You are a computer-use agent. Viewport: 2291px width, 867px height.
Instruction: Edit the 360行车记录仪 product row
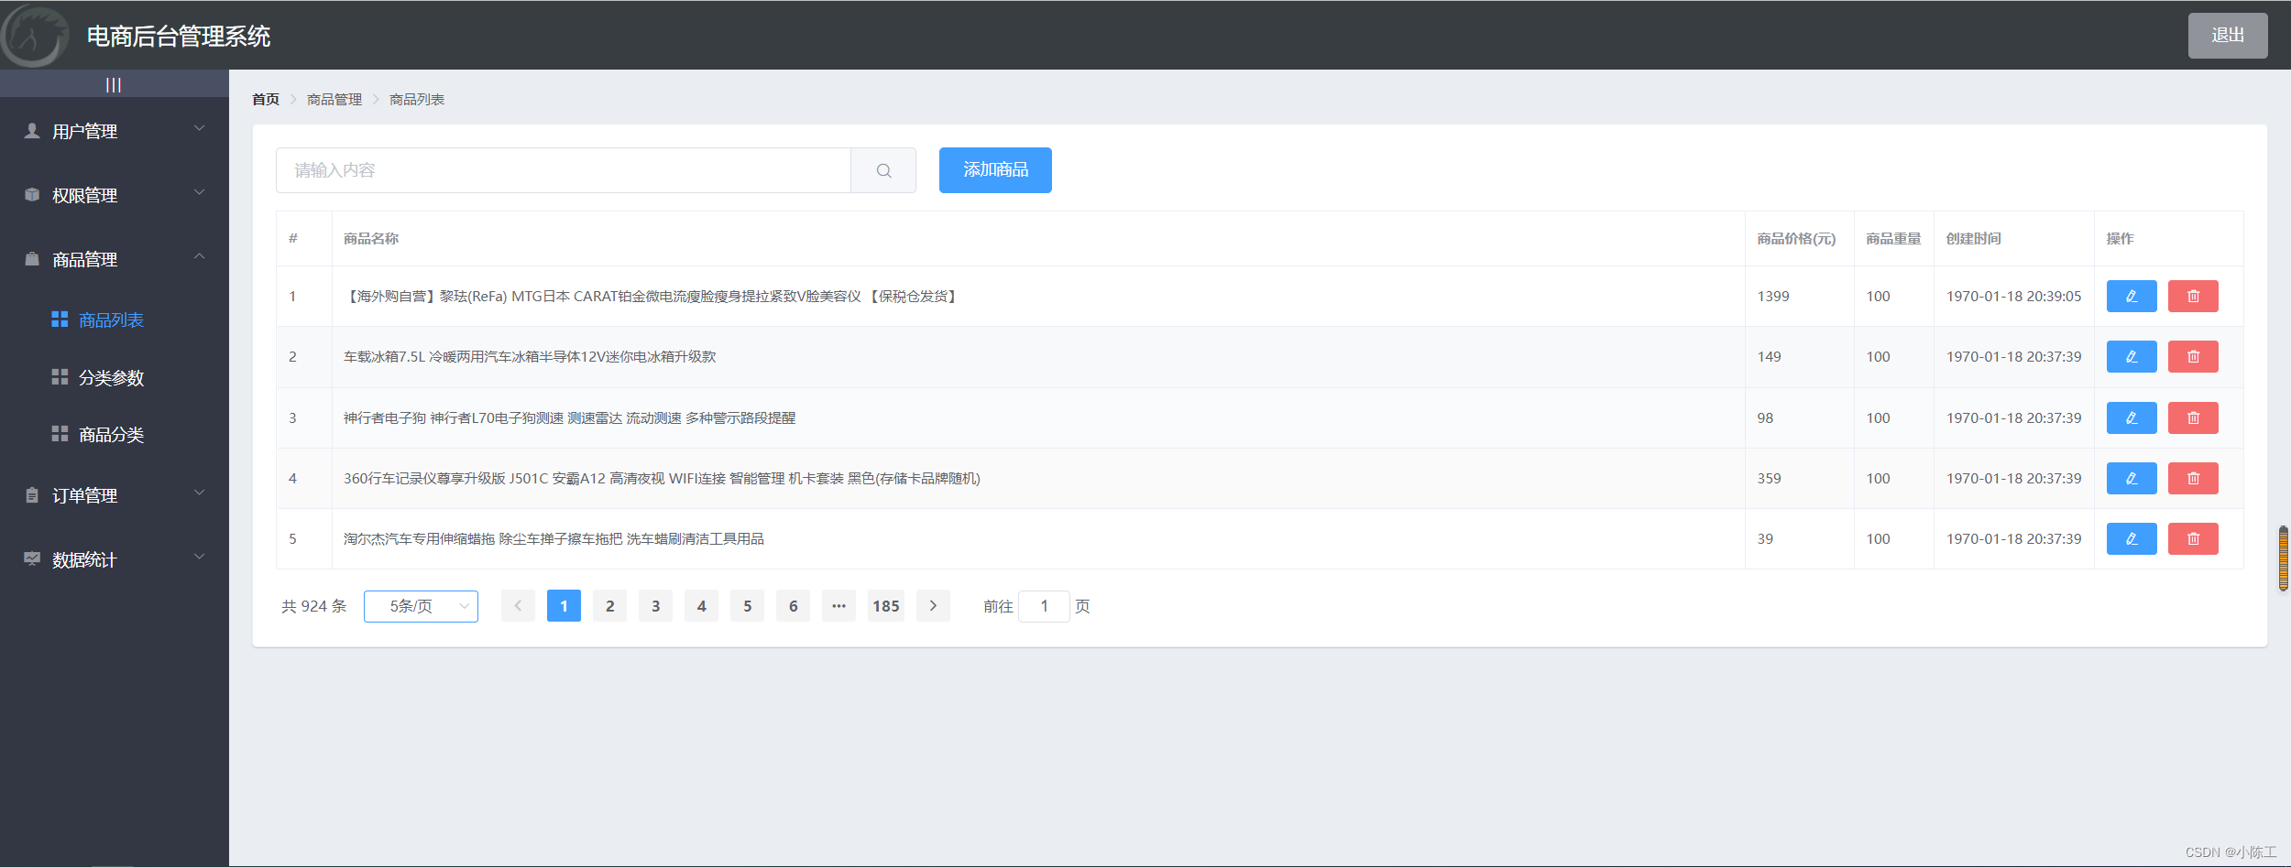(2132, 479)
